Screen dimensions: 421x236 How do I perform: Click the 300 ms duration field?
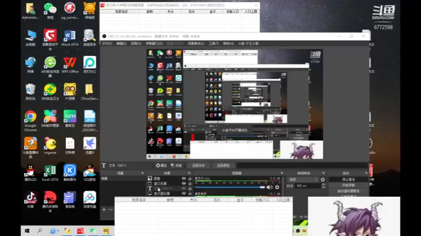tap(308, 186)
